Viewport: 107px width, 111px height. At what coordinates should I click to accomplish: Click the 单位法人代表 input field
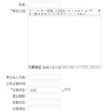(44, 77)
